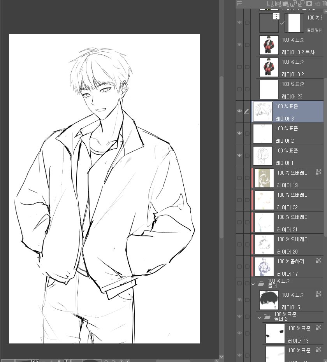The image size is (327, 362).
Task: Hide 레이어 3 with its eye icon
Action: point(239,111)
